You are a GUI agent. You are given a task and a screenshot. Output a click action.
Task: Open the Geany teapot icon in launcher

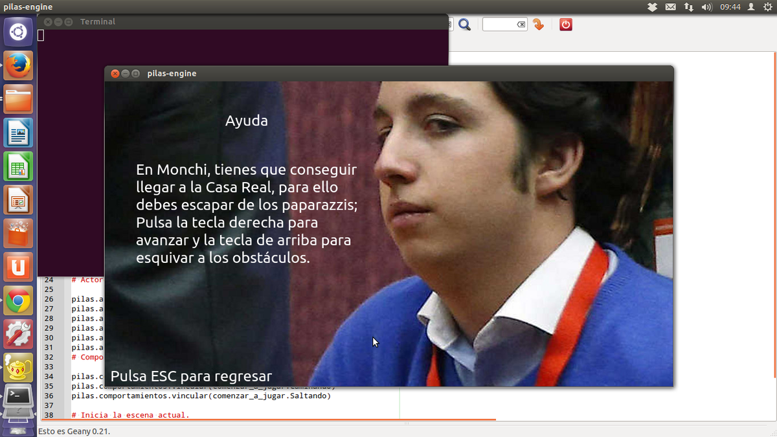tap(17, 368)
